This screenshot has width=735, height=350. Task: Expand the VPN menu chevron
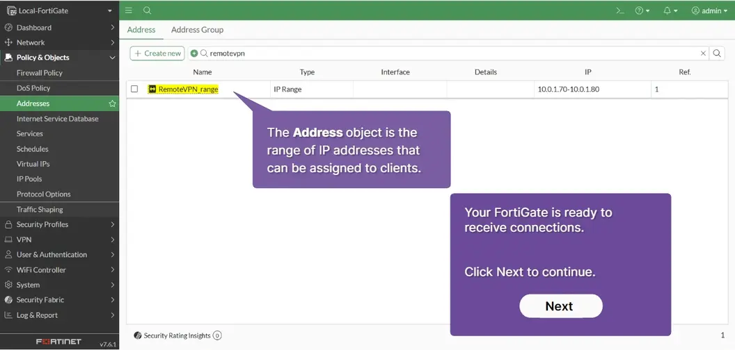pos(113,240)
